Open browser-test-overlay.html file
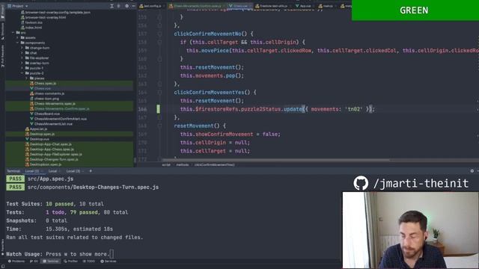 click(43, 17)
